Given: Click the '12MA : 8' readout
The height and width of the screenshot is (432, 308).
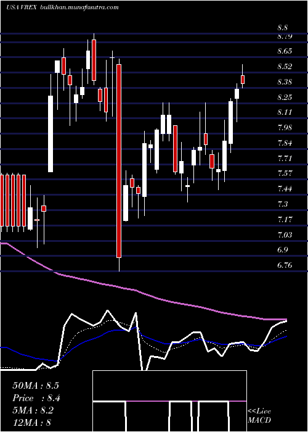Looking at the screenshot, I should [32, 423].
